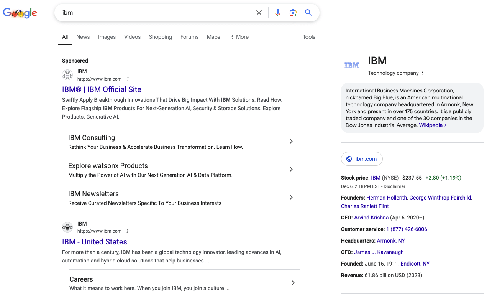Image resolution: width=492 pixels, height=297 pixels.
Task: Click the blue magnifier search icon
Action: coord(308,13)
